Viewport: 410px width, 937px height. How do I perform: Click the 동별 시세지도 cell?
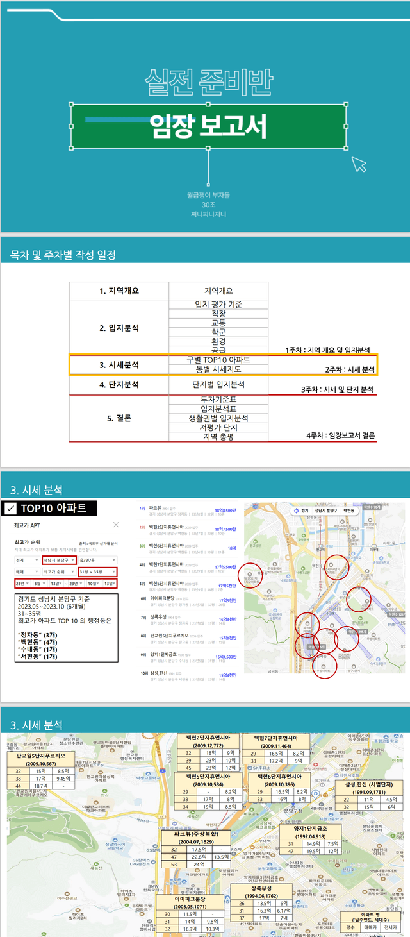(x=218, y=369)
